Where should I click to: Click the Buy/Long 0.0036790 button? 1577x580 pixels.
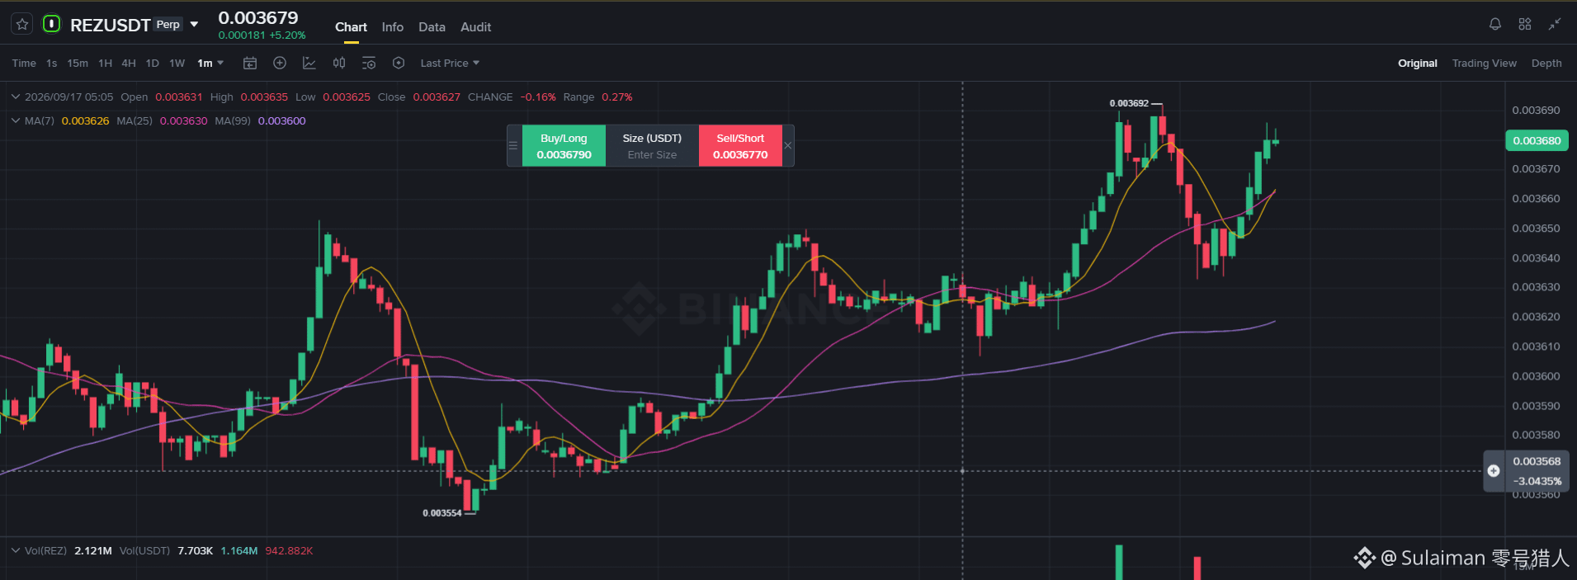564,146
